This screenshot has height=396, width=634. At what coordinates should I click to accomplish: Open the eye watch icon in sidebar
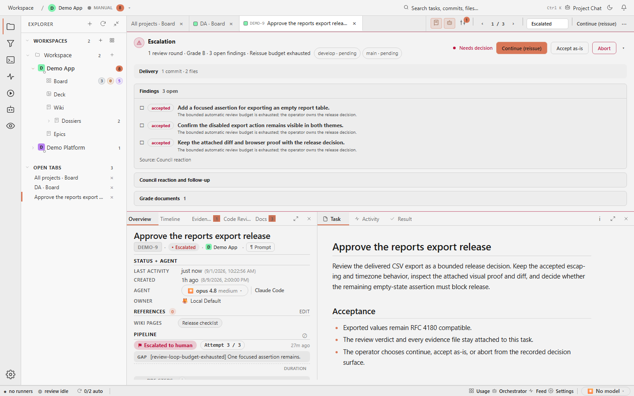click(x=11, y=126)
